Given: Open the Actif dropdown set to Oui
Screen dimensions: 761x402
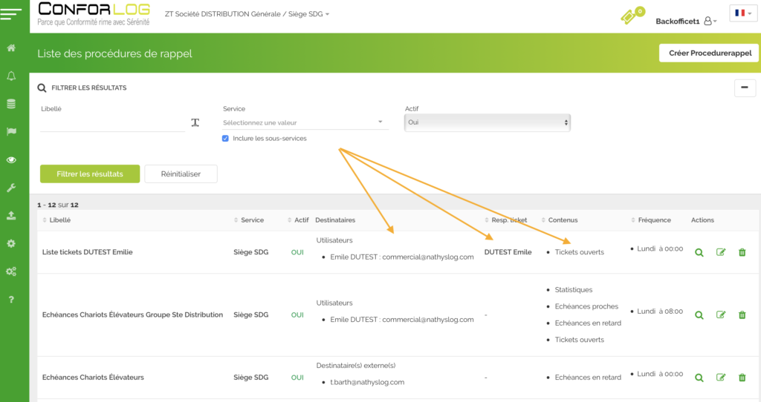Looking at the screenshot, I should coord(487,122).
